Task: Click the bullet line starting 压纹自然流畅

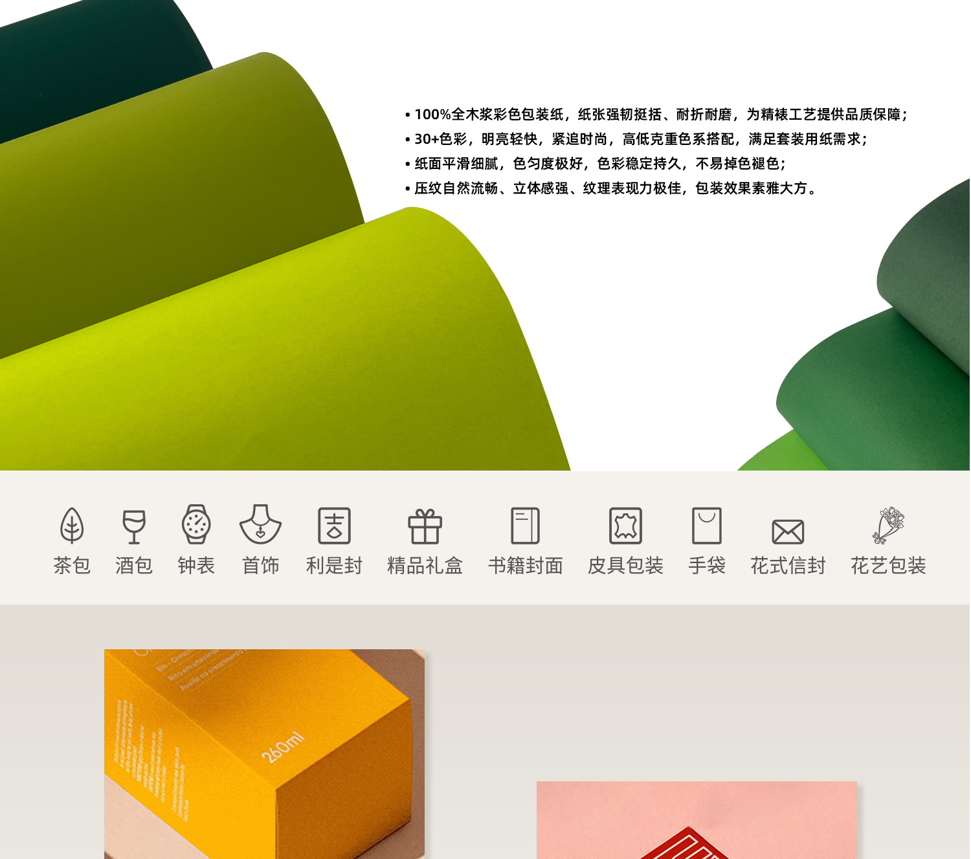Action: [612, 188]
